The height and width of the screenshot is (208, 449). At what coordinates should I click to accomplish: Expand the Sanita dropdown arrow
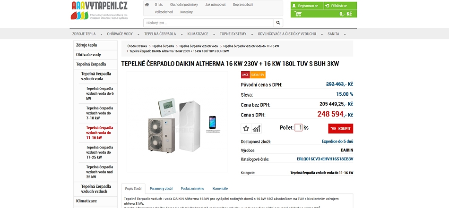pos(345,34)
